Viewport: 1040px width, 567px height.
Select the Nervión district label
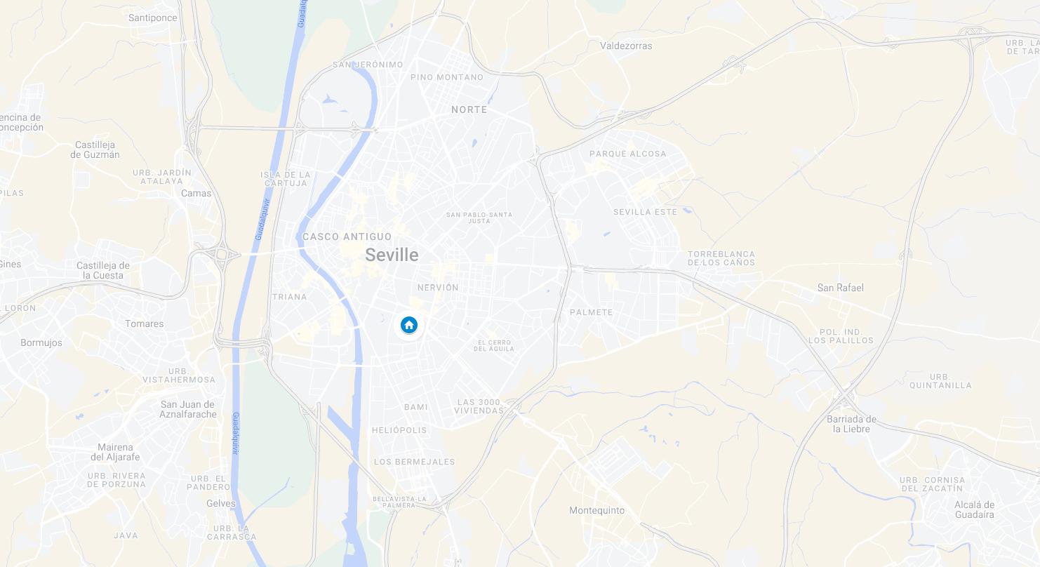[x=438, y=288]
